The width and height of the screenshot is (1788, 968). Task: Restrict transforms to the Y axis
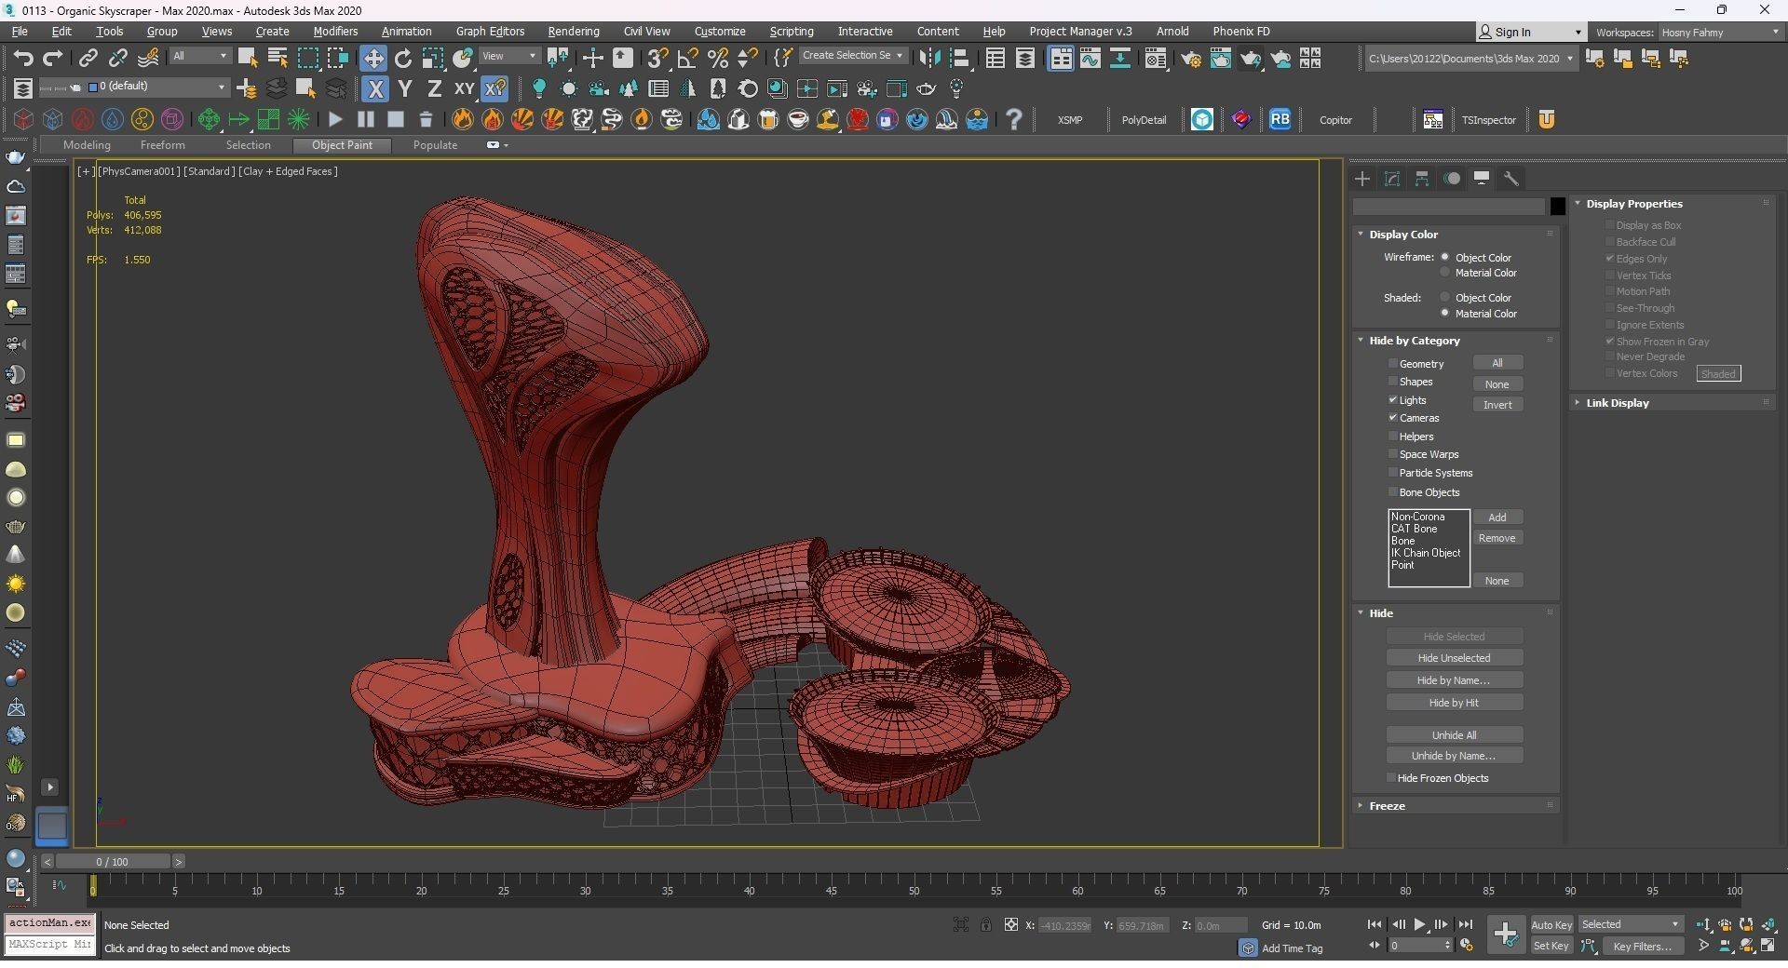[x=405, y=89]
